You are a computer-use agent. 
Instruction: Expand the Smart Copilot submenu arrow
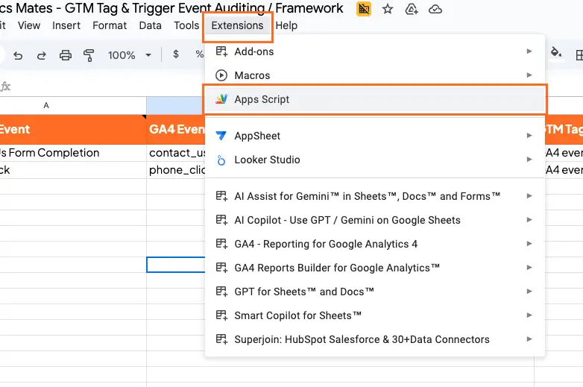click(529, 315)
